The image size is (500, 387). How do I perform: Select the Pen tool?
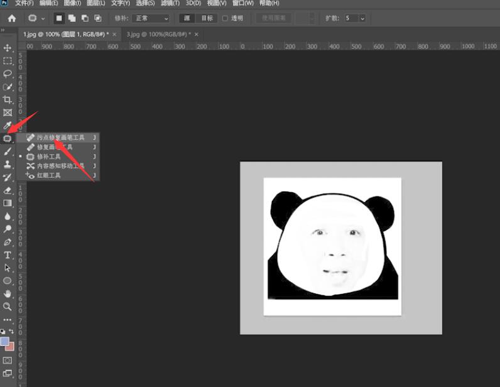click(8, 242)
